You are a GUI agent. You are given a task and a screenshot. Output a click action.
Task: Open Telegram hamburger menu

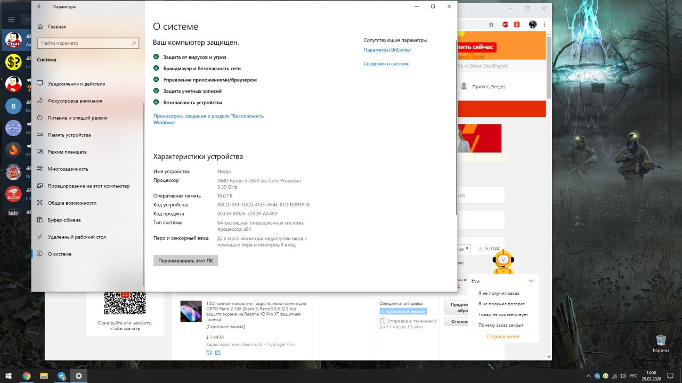(11, 19)
